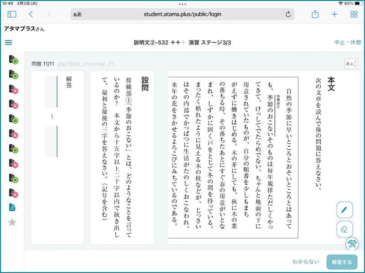Click the address bar student.atama.plus/public/login
This screenshot has width=365, height=273.
(182, 14)
